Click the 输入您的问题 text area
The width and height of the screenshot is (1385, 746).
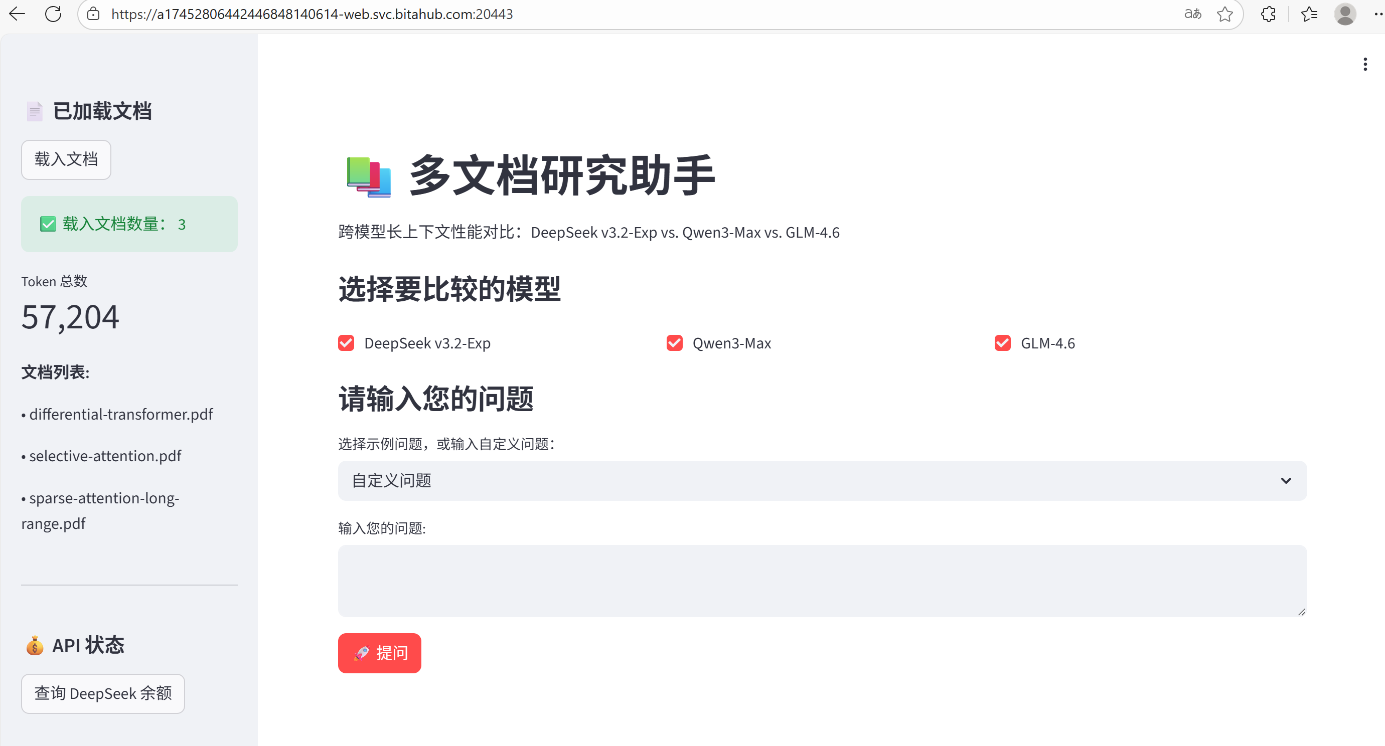822,581
